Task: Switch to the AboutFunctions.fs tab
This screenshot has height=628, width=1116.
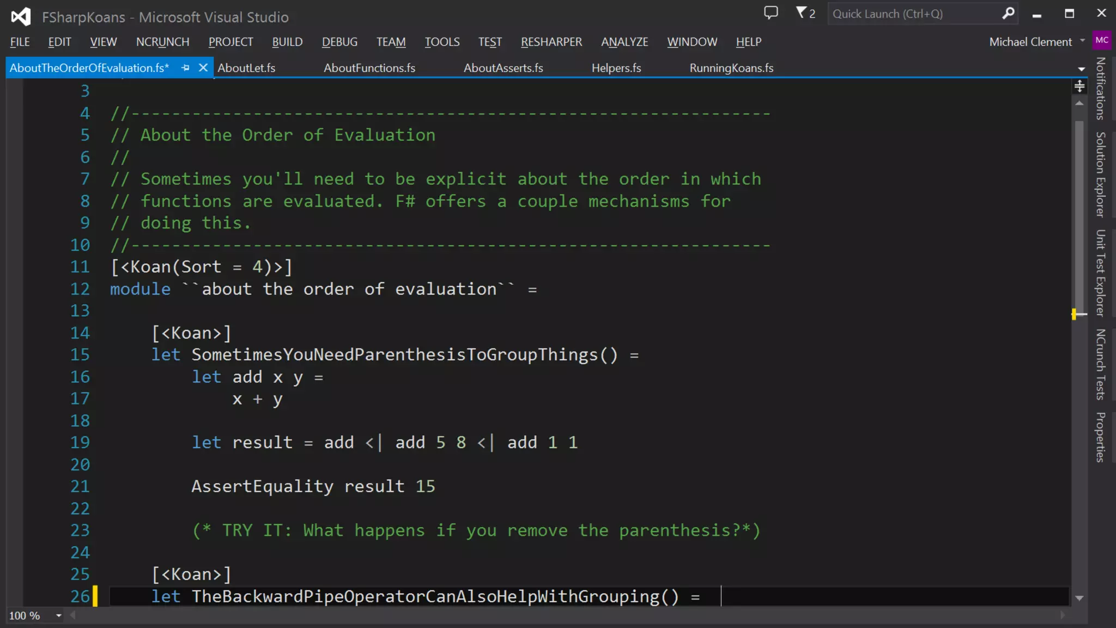Action: tap(369, 68)
